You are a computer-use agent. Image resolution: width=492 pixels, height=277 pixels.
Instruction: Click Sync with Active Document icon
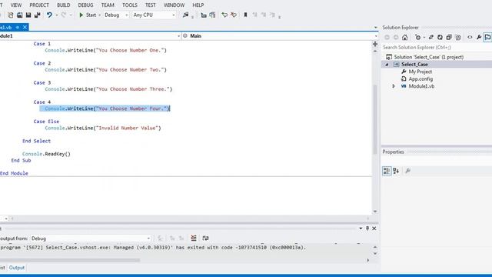pyautogui.click(x=431, y=38)
